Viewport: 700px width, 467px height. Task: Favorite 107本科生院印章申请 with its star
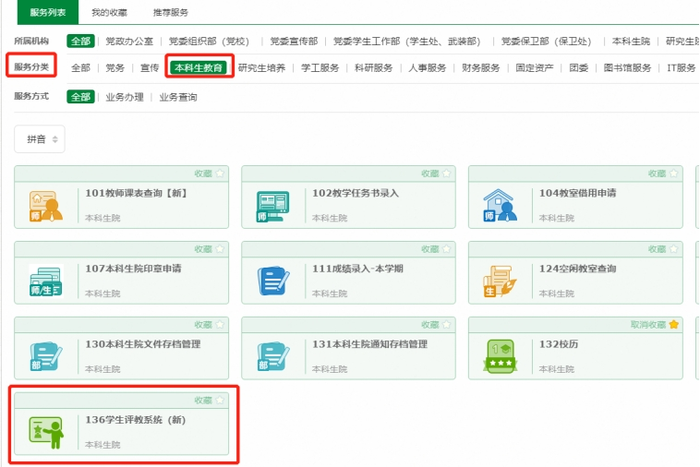point(220,249)
